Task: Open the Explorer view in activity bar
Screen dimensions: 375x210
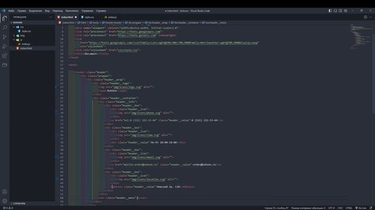Action: tap(5, 19)
